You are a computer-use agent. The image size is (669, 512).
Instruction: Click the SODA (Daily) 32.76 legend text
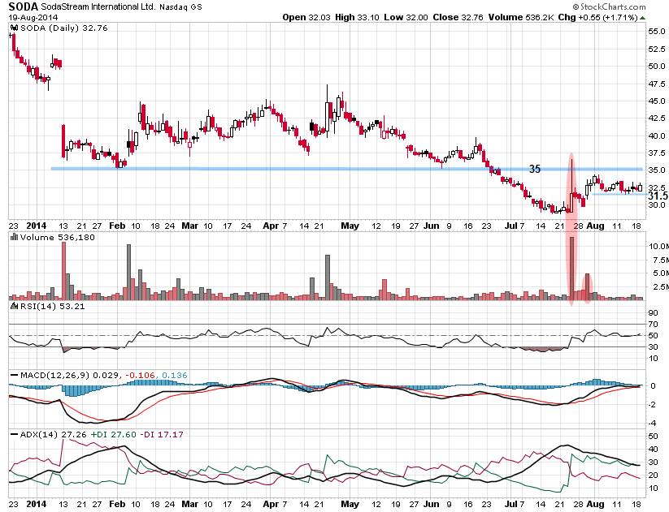pyautogui.click(x=64, y=28)
